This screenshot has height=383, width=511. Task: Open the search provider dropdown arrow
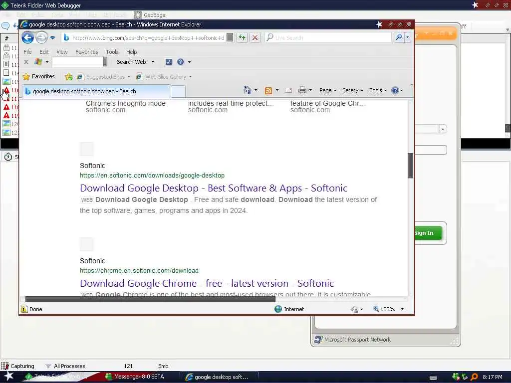(407, 37)
